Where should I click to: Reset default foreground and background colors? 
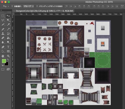tap(2, 65)
